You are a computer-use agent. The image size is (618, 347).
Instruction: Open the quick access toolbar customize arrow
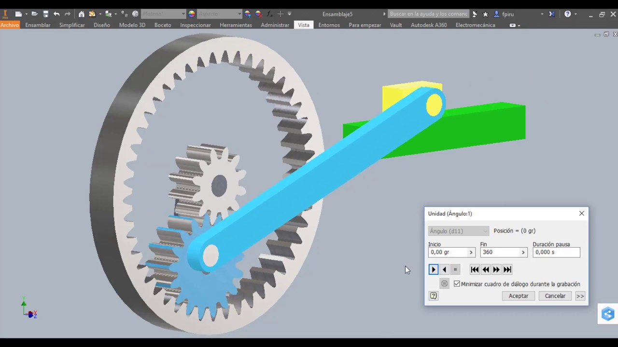tap(290, 14)
